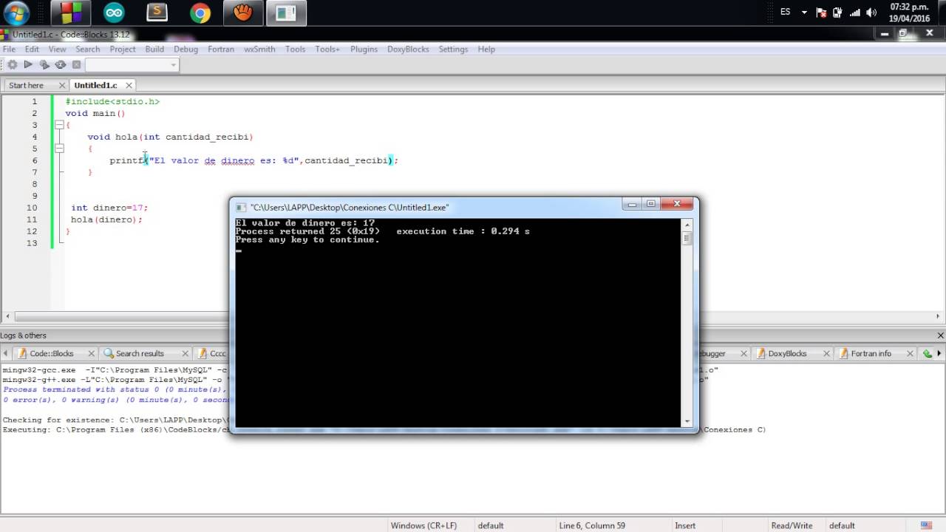
Task: Open the Arduino taskbar icon
Action: (x=114, y=13)
